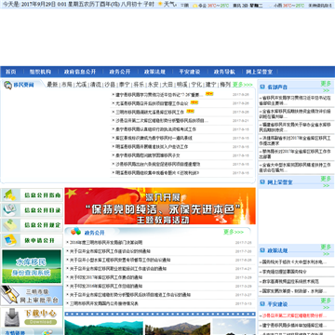Screen dimensions: 335x335
Task: Open 政策法规 in the blue navigation bar
Action: (x=154, y=72)
